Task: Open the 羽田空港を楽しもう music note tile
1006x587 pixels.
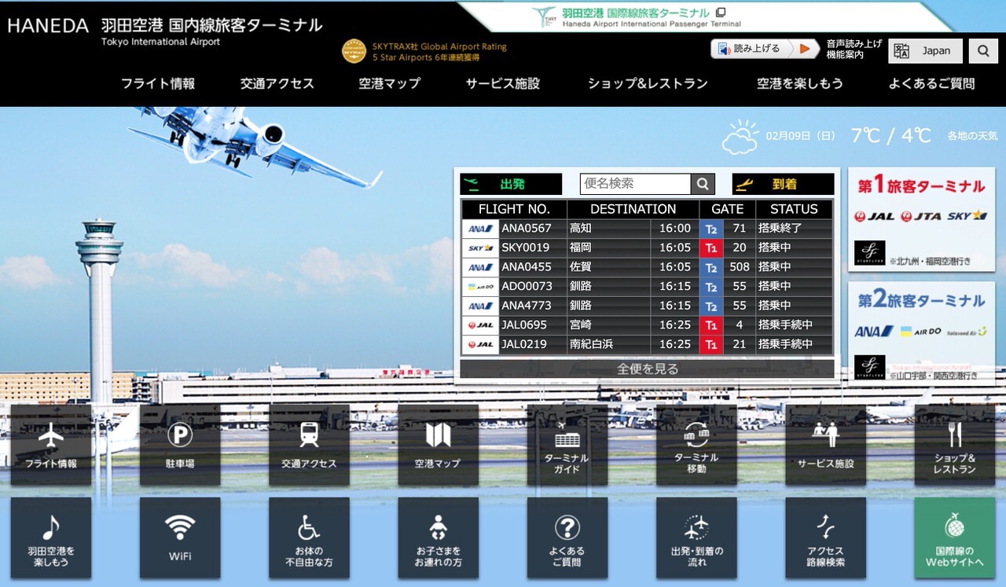Action: (x=51, y=538)
